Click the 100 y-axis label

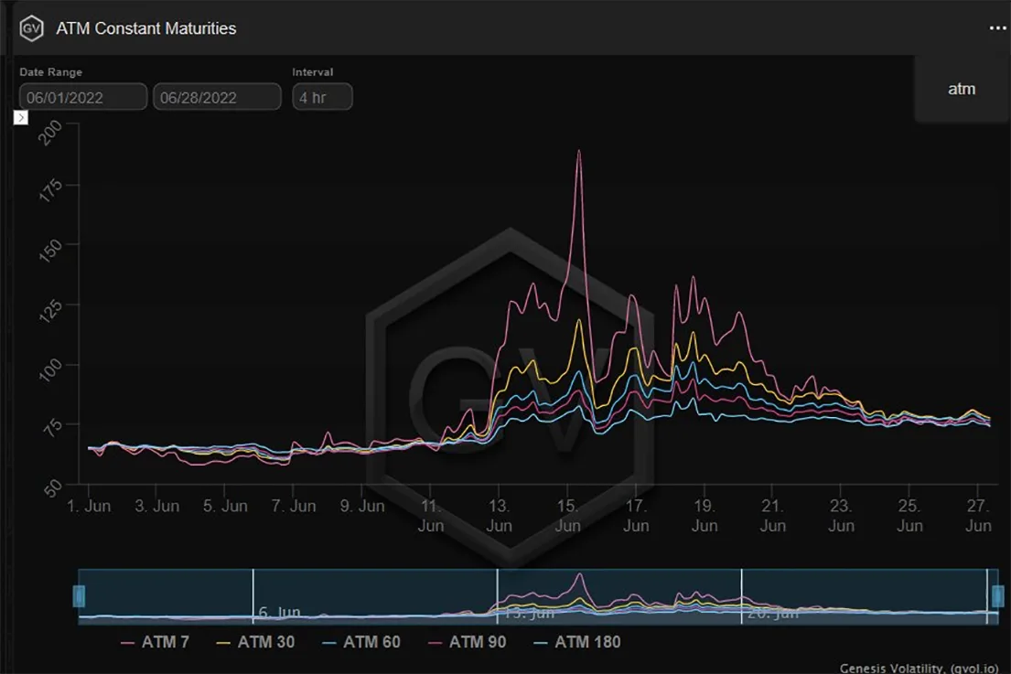51,369
